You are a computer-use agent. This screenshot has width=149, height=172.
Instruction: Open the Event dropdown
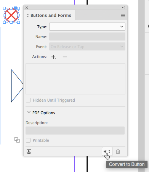pos(87,47)
